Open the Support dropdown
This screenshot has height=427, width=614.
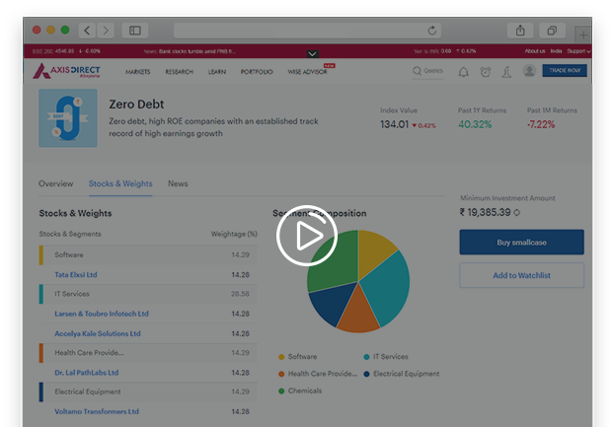pyautogui.click(x=578, y=51)
